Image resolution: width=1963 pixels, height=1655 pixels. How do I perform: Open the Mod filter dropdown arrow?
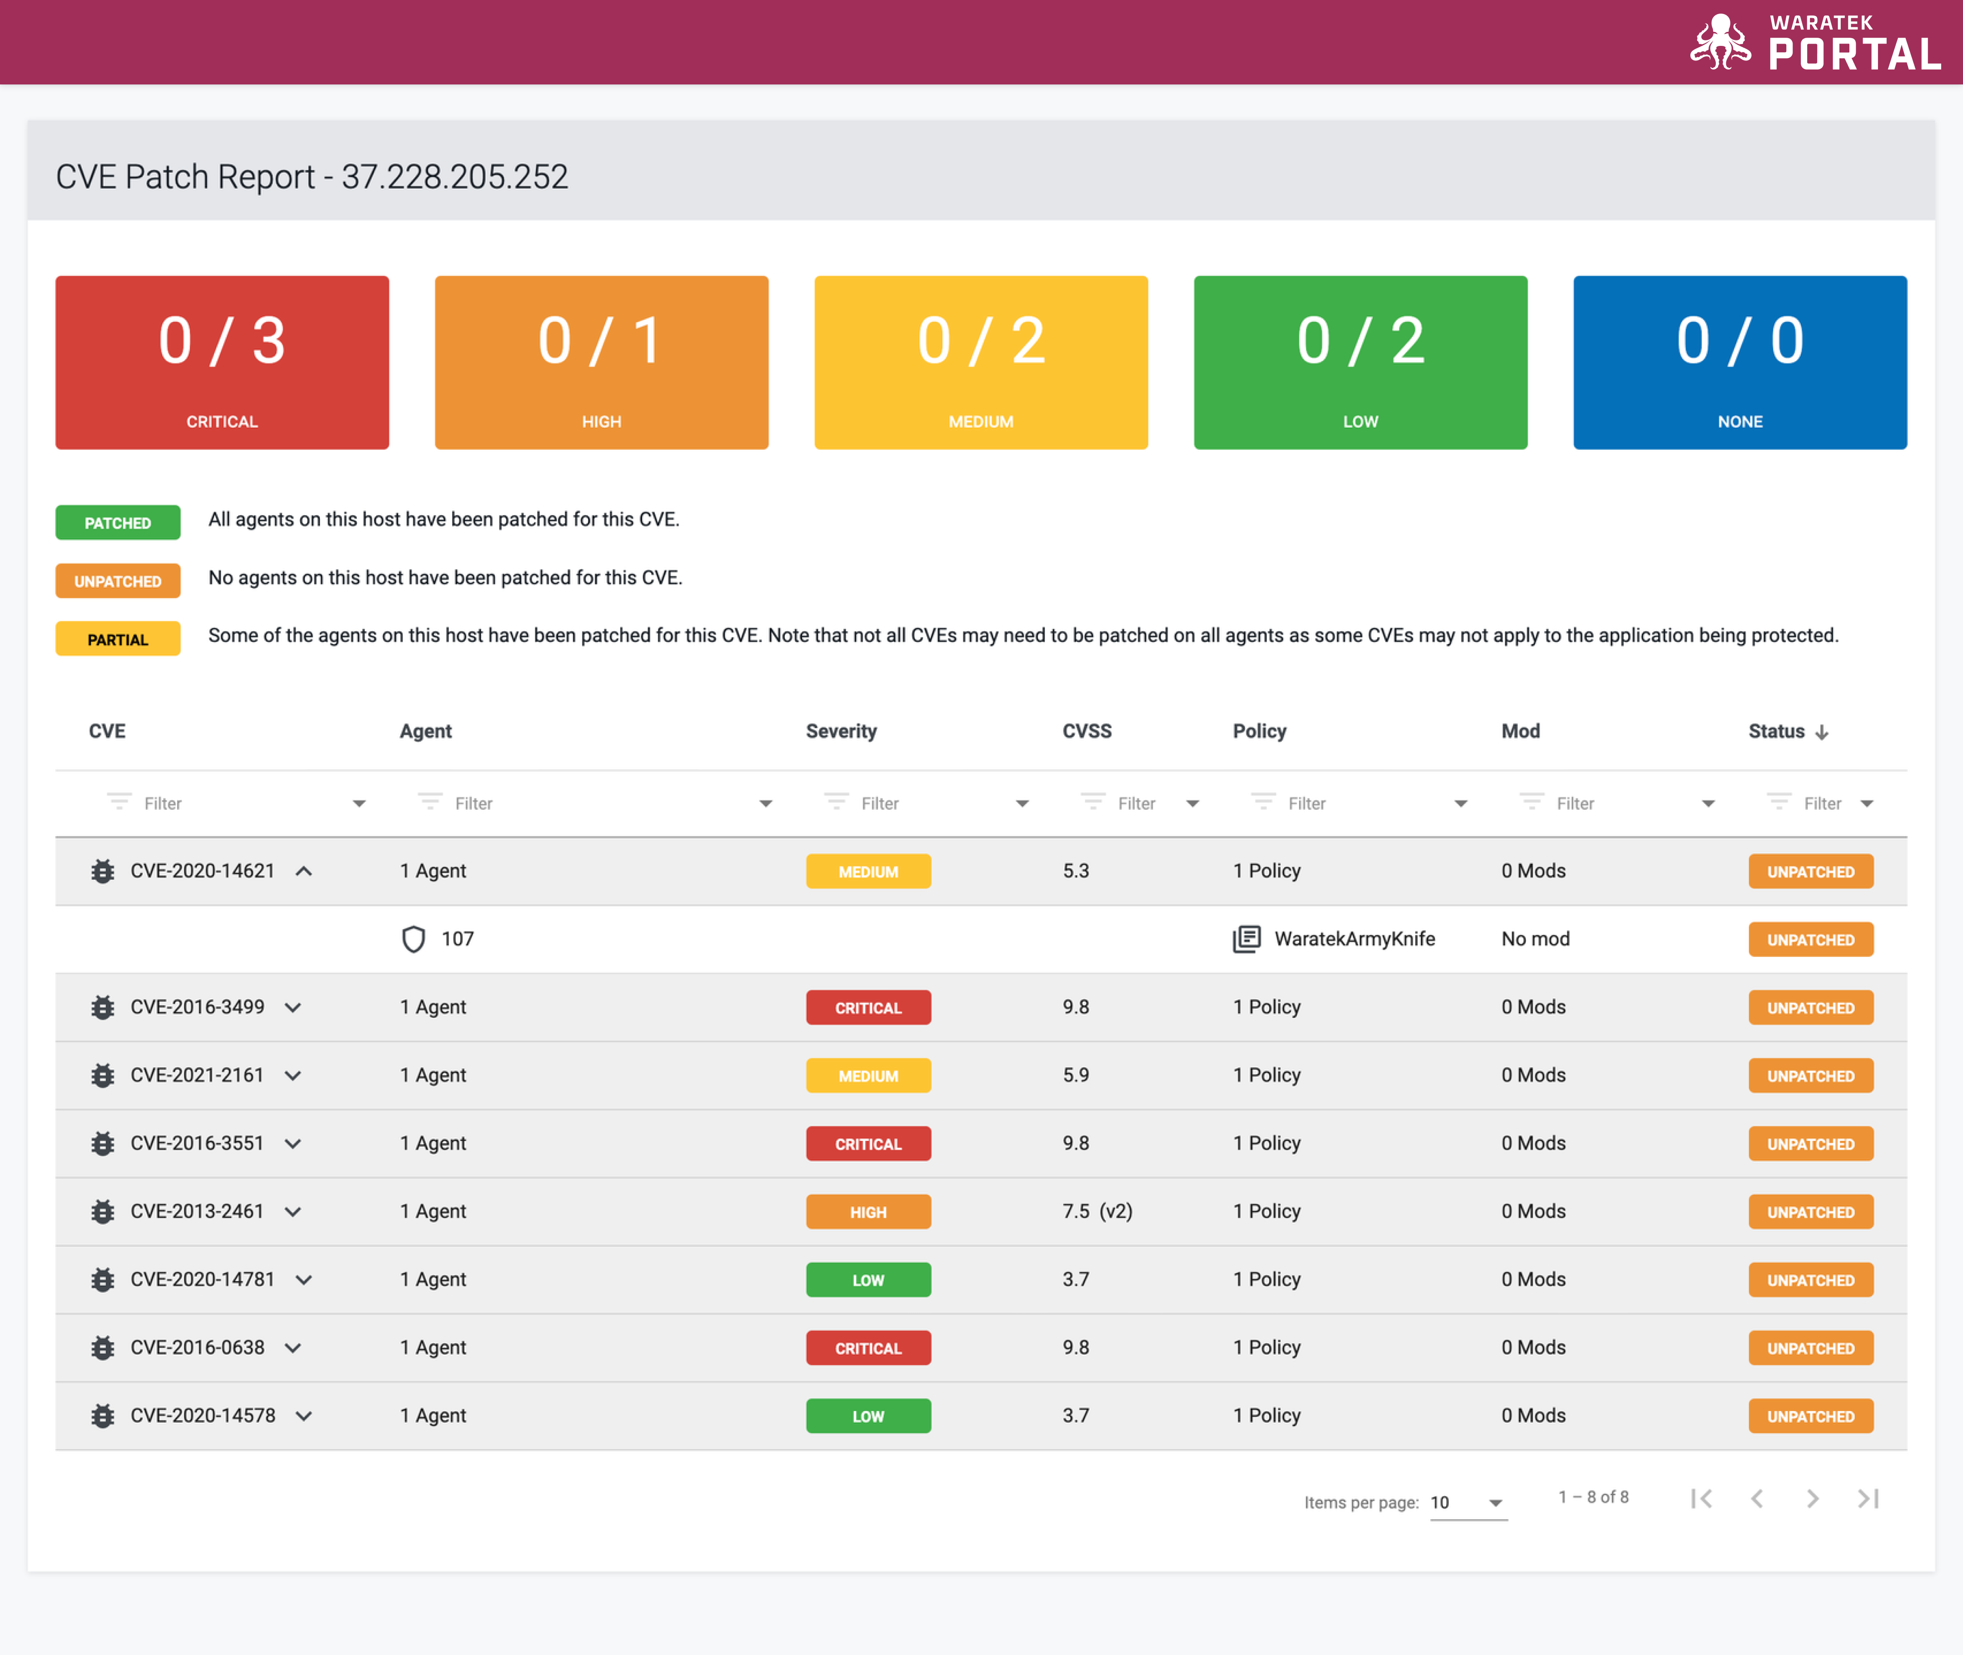(x=1708, y=804)
